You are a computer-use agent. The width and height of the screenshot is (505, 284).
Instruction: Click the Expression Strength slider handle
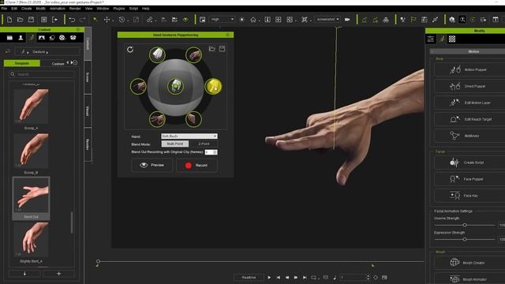(465, 240)
